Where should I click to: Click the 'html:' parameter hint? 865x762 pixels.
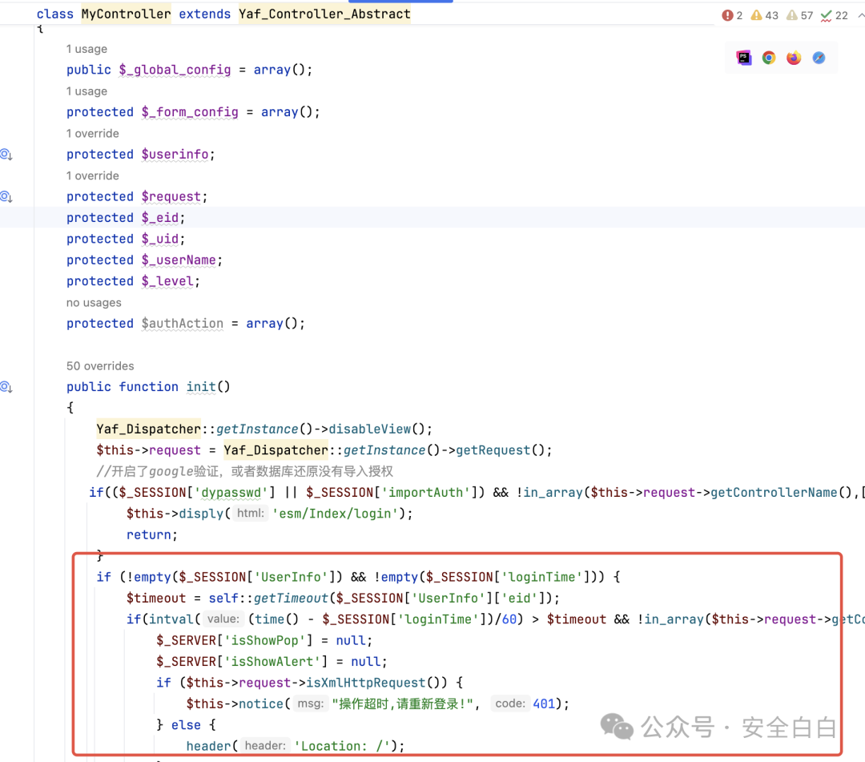pyautogui.click(x=251, y=513)
